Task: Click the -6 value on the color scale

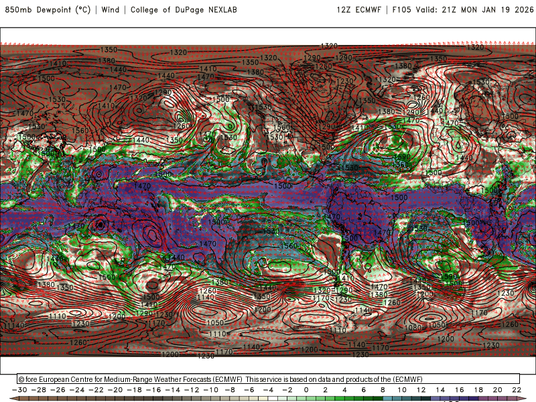Action: [x=249, y=390]
